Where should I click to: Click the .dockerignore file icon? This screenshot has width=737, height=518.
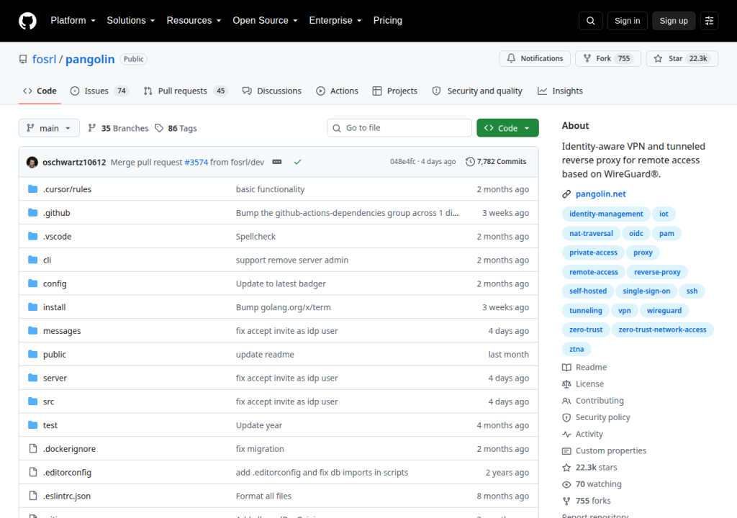[x=32, y=448]
